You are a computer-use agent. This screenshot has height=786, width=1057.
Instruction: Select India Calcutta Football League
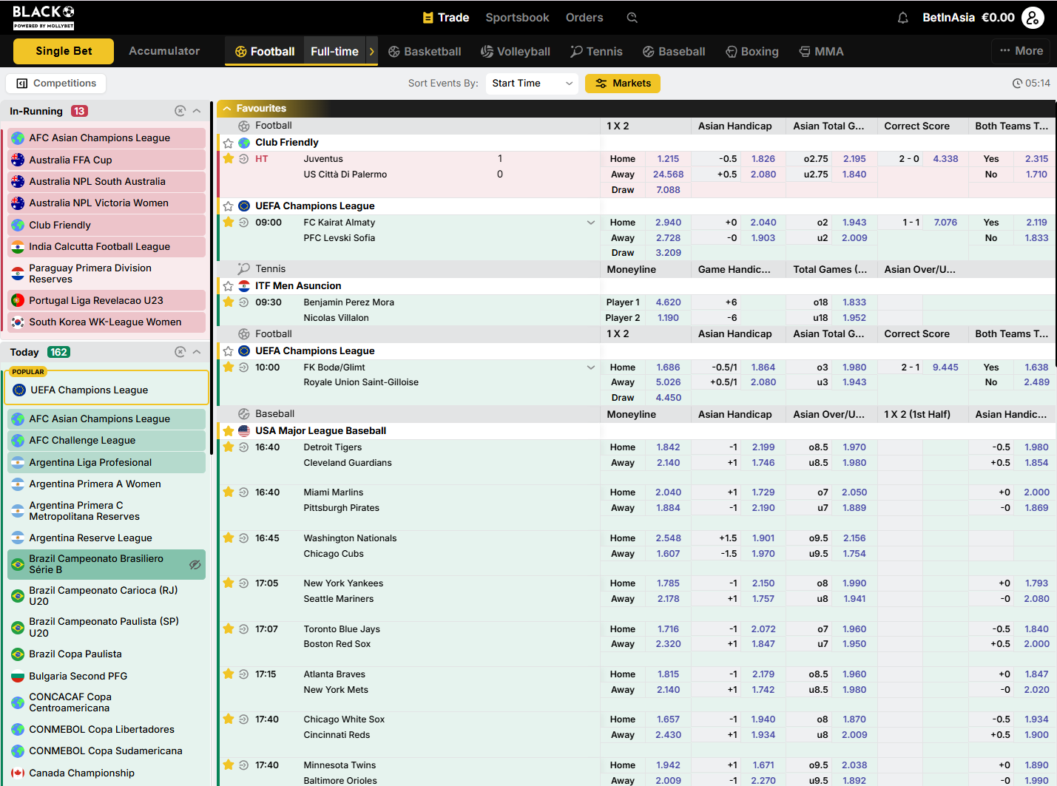point(107,247)
